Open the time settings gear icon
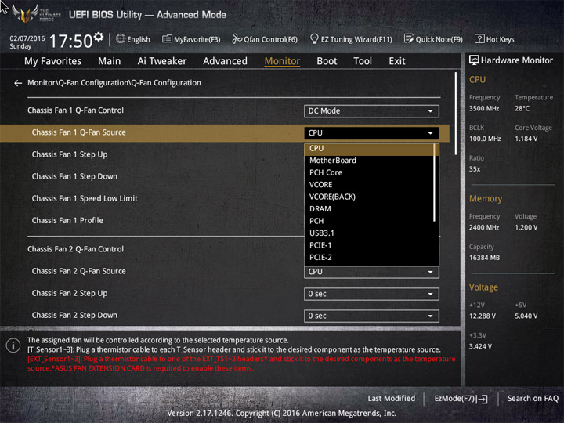This screenshot has width=564, height=423. [x=99, y=37]
